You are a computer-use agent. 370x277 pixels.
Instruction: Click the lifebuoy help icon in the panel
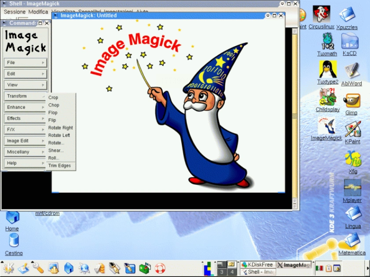click(x=159, y=267)
